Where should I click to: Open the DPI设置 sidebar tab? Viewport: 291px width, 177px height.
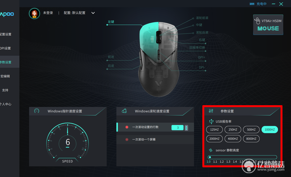point(5,48)
